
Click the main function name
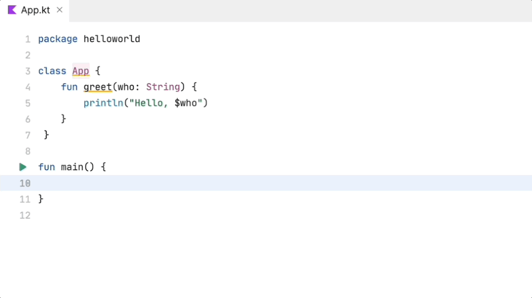coord(72,167)
